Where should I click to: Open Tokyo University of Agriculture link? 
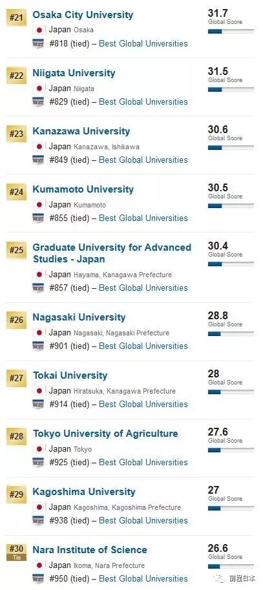pos(105,434)
